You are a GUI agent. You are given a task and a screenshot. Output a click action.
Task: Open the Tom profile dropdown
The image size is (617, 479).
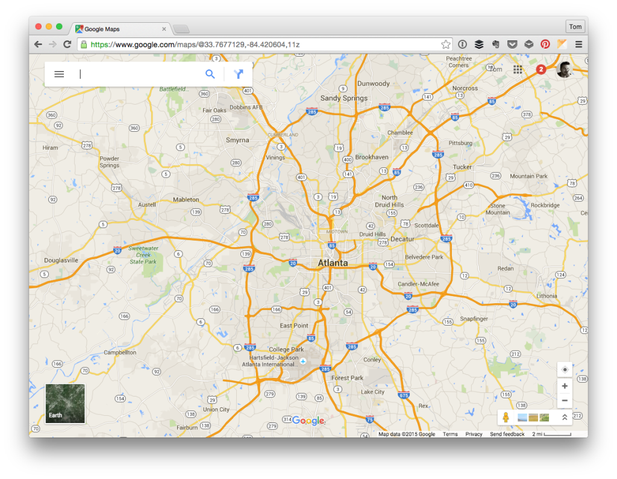click(x=575, y=26)
